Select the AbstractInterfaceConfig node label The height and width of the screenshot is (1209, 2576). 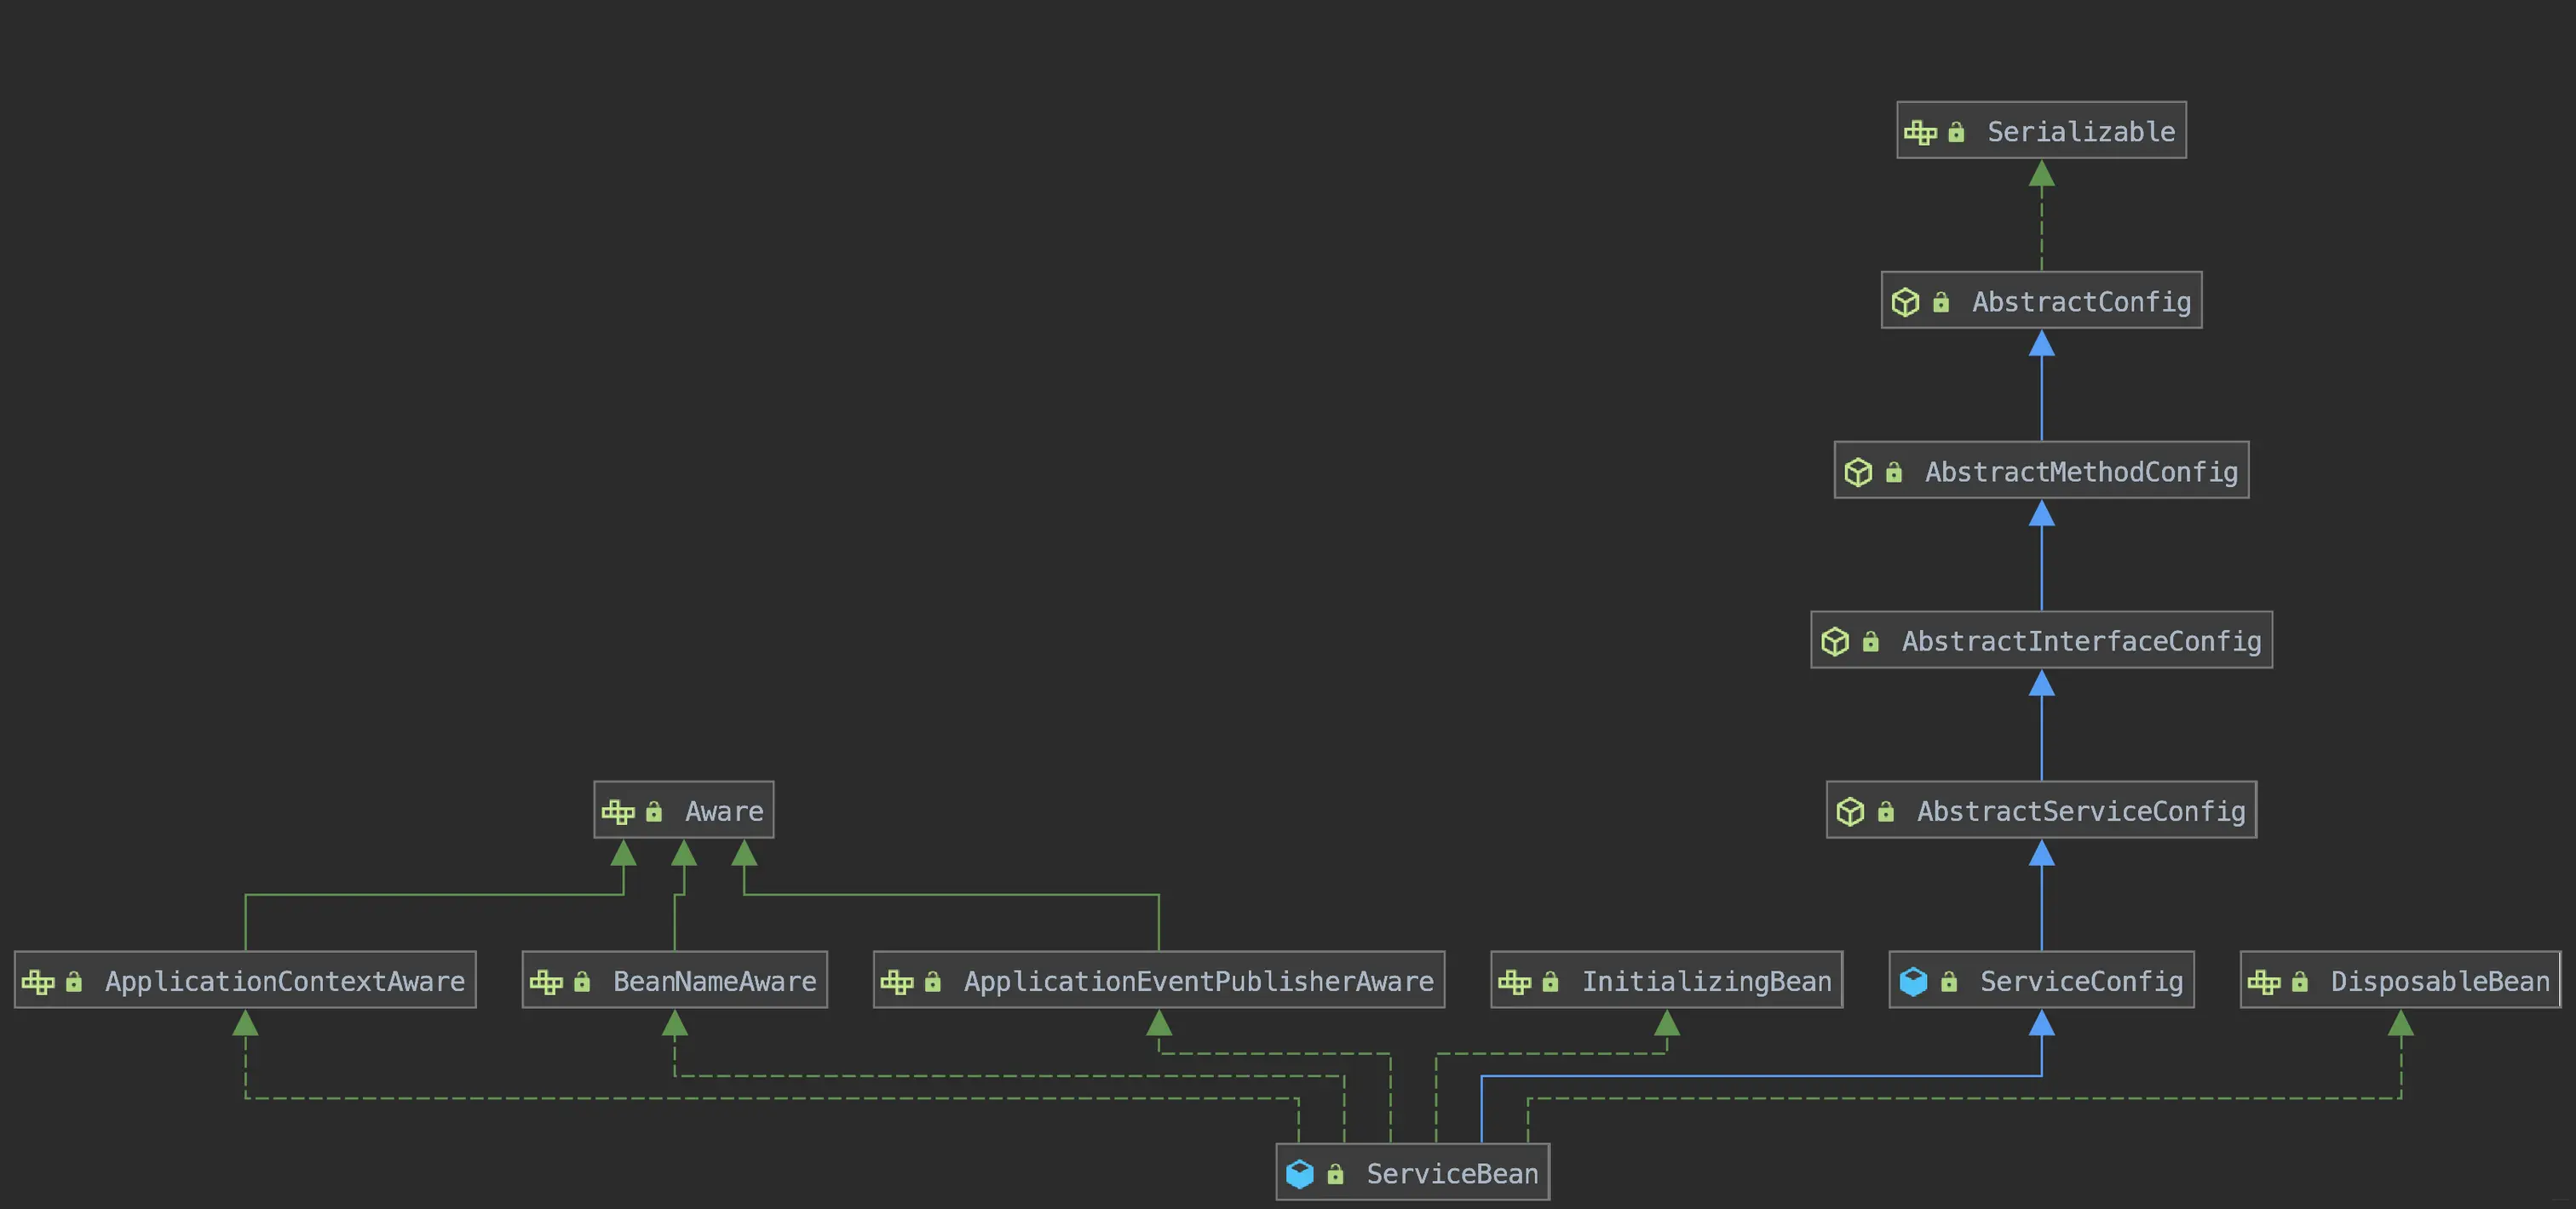tap(2081, 641)
